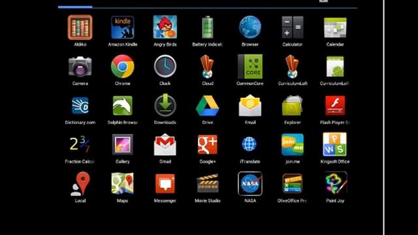
Task: Open the Messenger app
Action: (165, 183)
